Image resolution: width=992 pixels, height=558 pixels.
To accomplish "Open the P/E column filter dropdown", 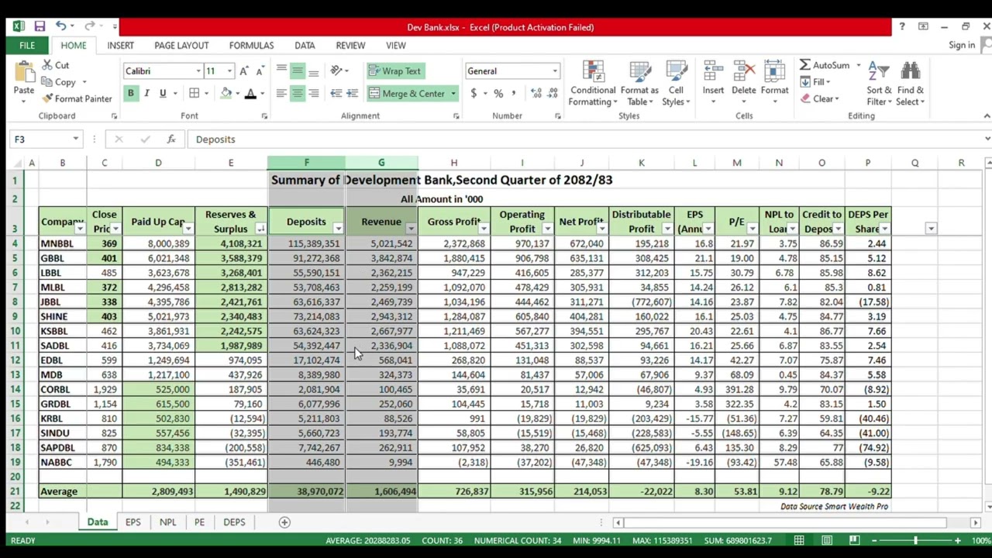I will 752,229.
